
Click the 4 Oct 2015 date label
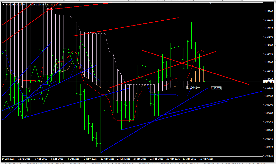[74, 159]
